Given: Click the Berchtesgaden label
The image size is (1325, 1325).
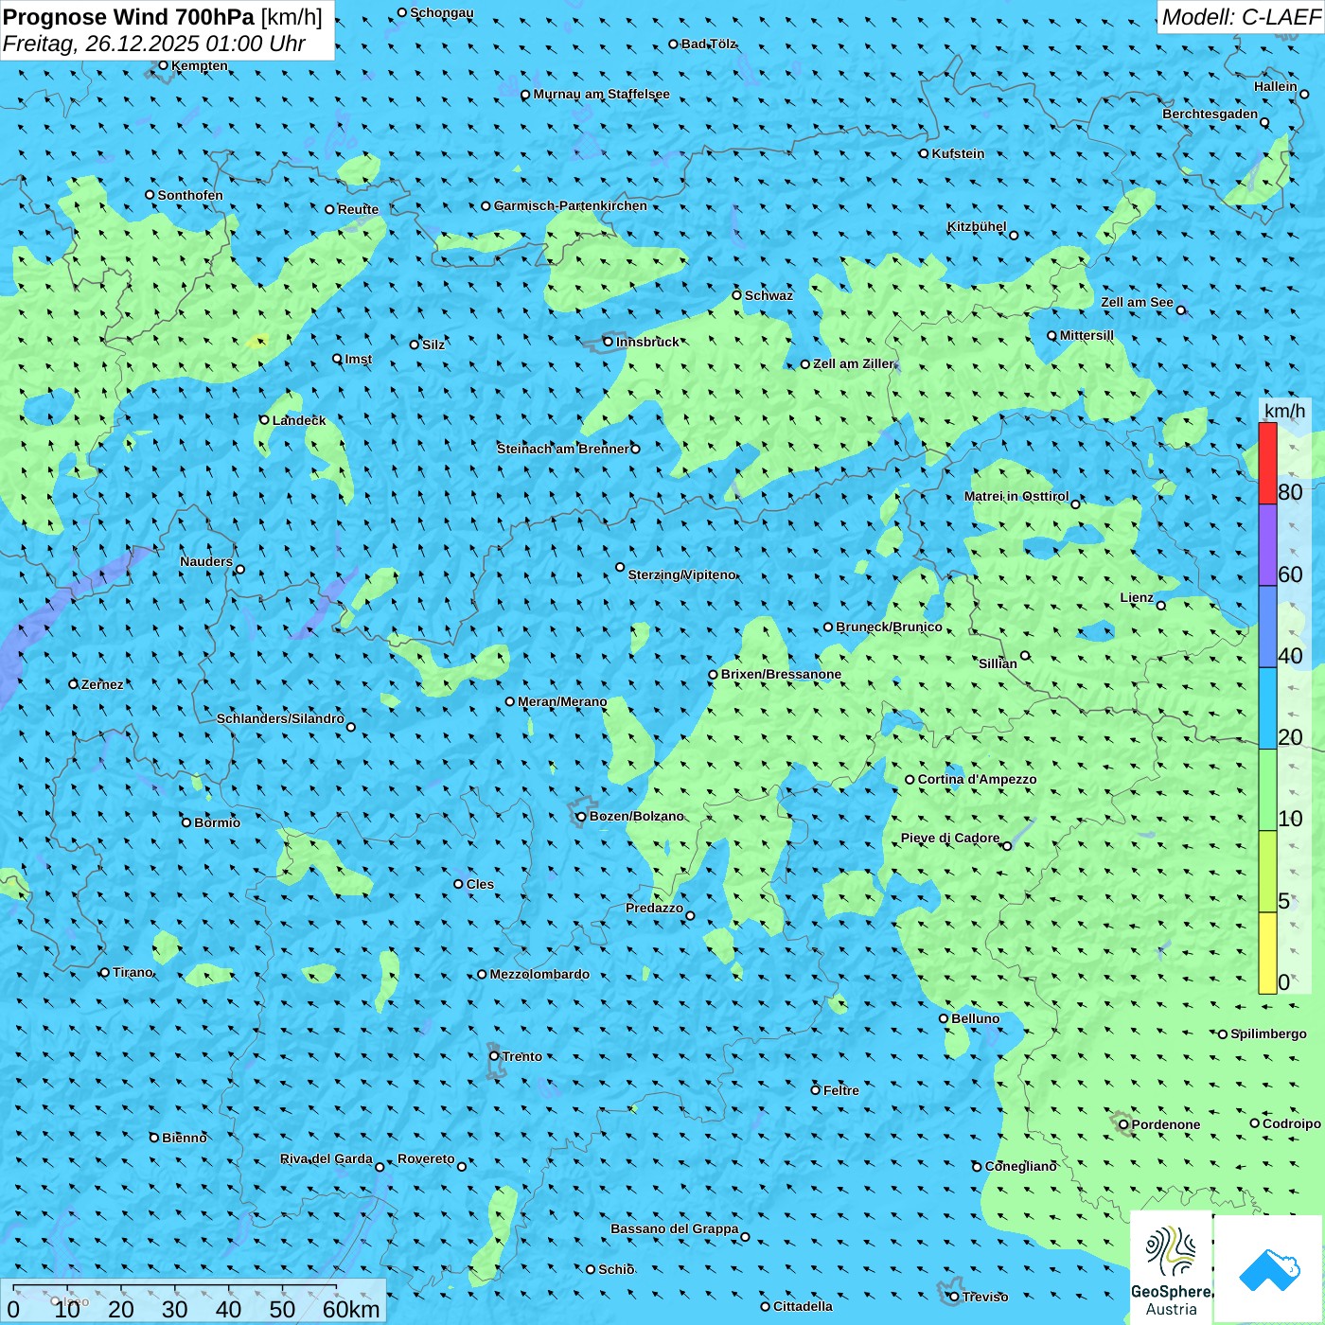Looking at the screenshot, I should pos(1210,114).
